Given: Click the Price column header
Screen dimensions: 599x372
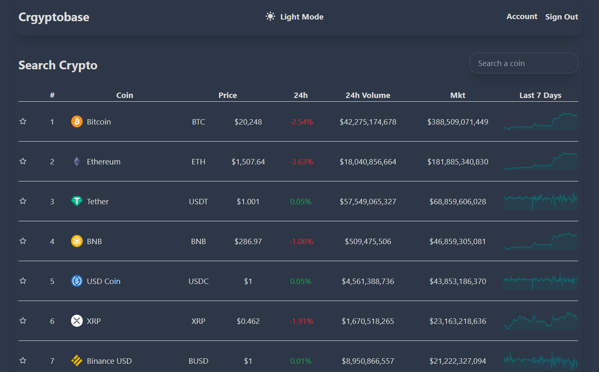Looking at the screenshot, I should [228, 95].
